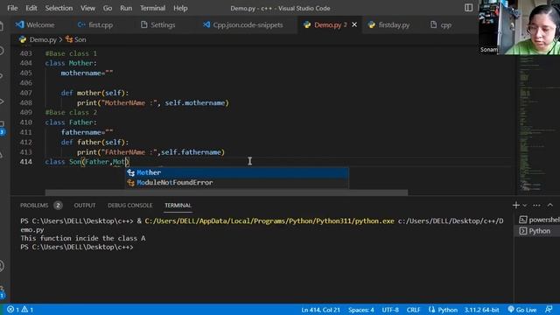The width and height of the screenshot is (560, 315).
Task: Open the Go menu
Action: click(x=107, y=8)
